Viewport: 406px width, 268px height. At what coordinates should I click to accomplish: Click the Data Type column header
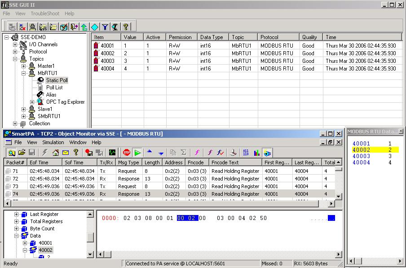click(x=213, y=37)
